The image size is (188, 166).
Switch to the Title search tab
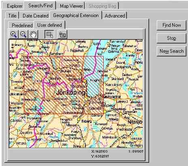point(12,16)
